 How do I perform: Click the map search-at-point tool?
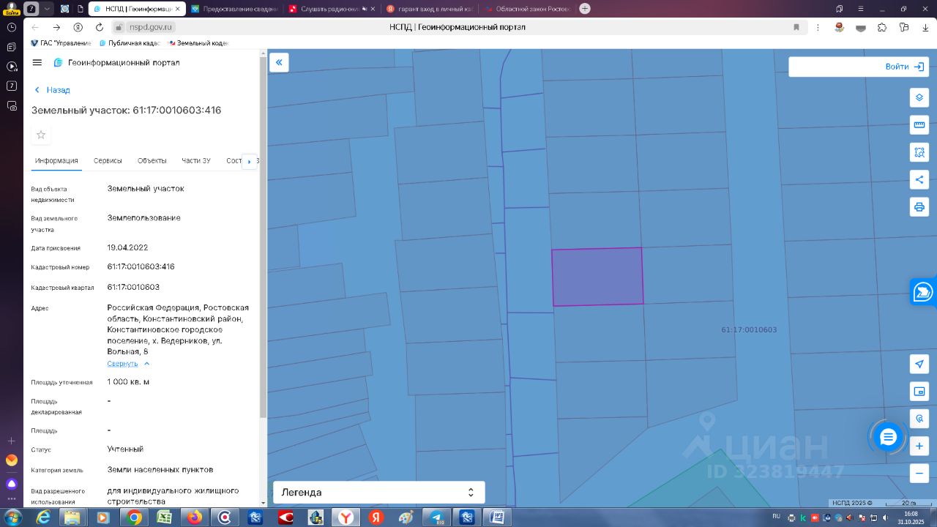point(919,419)
